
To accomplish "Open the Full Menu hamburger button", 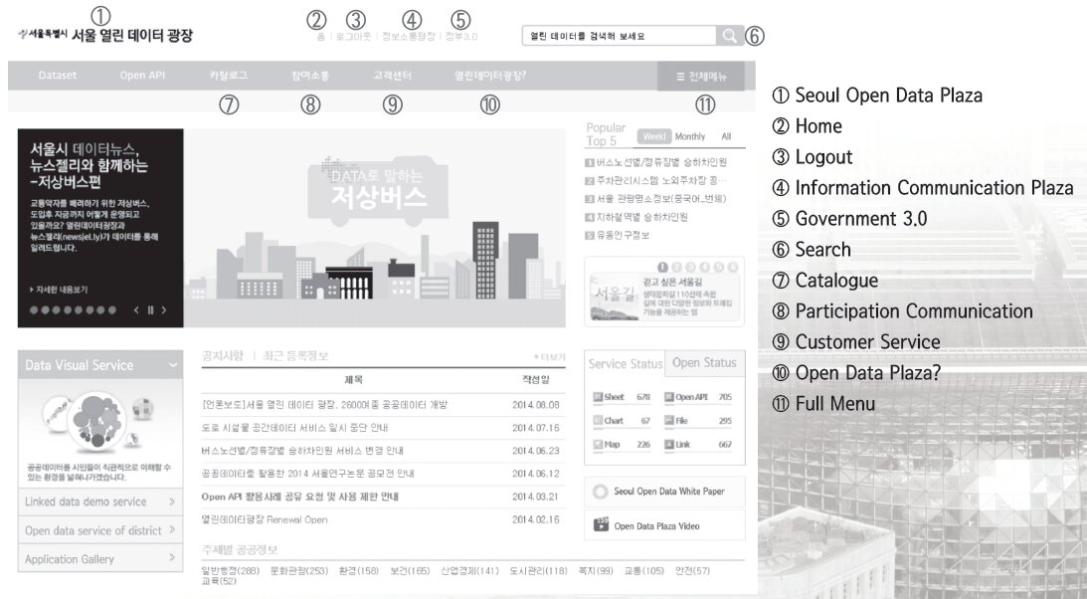I will pos(707,77).
